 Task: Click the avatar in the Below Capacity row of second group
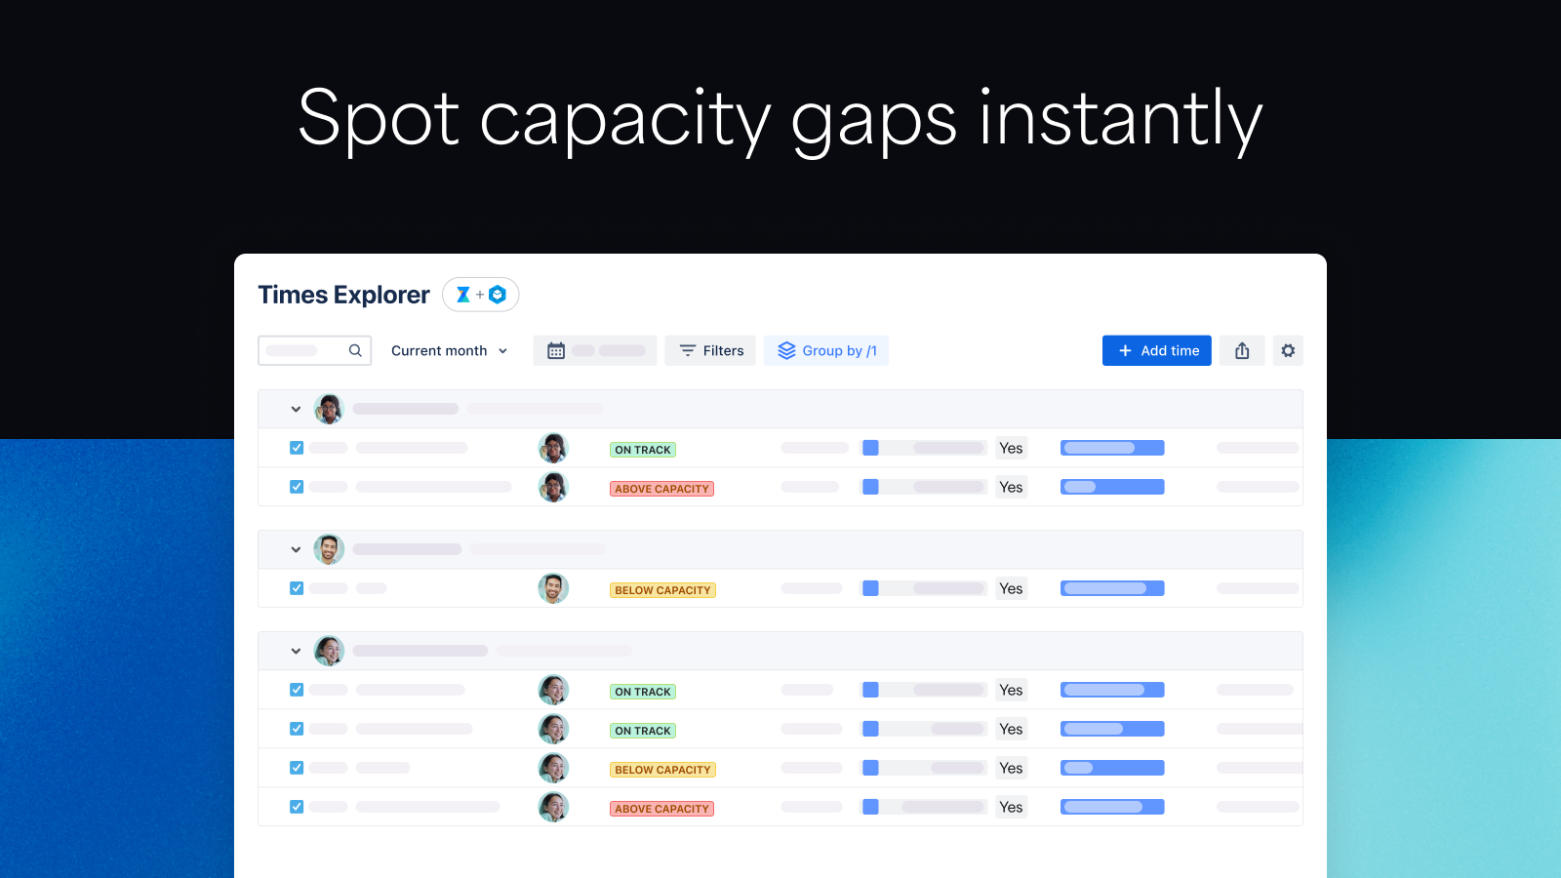coord(553,588)
